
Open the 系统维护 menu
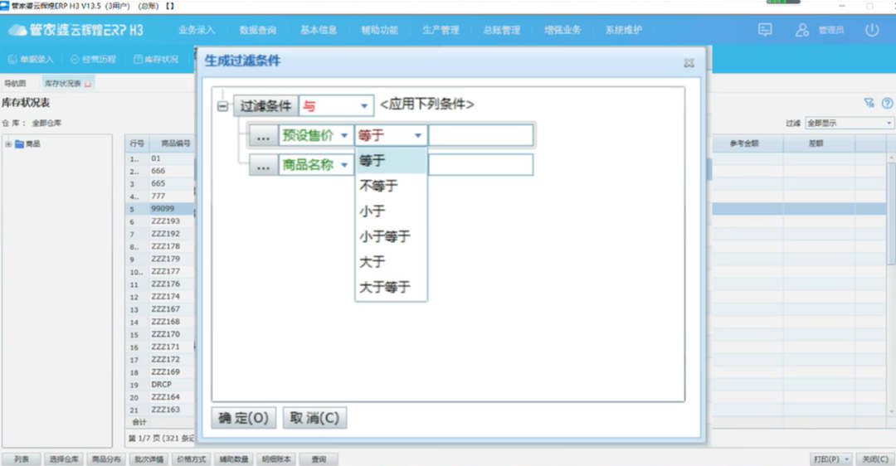(624, 30)
